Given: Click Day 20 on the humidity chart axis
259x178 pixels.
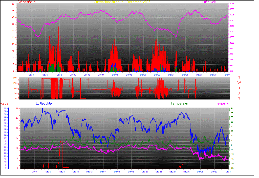Looking at the screenshot, I should click(x=145, y=172).
